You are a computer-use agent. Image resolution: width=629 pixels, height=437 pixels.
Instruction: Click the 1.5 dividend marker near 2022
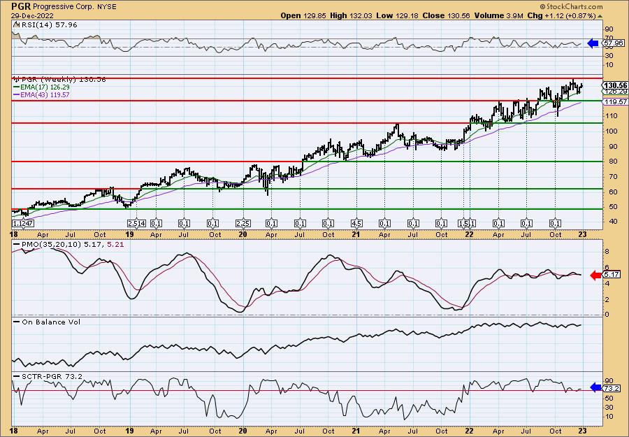click(464, 223)
